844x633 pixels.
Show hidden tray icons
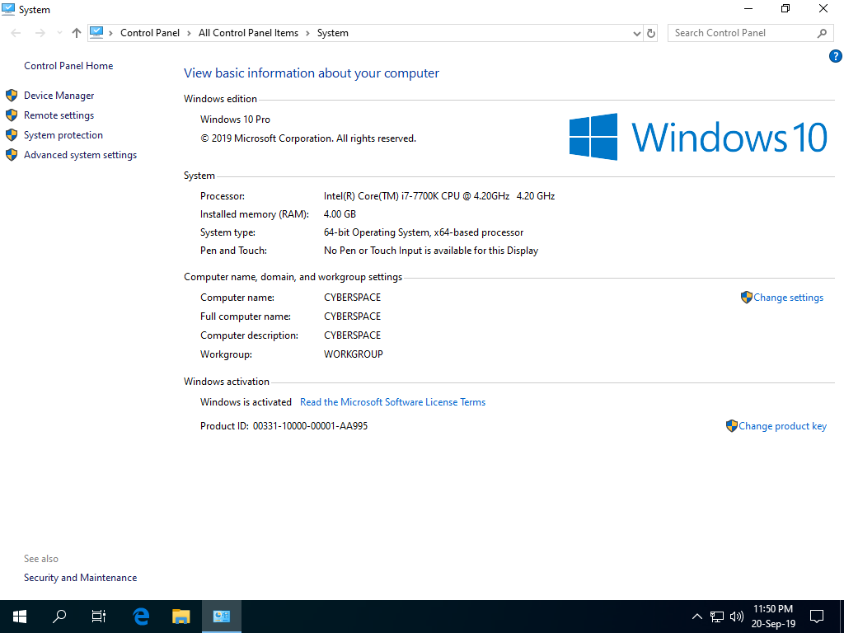click(697, 617)
